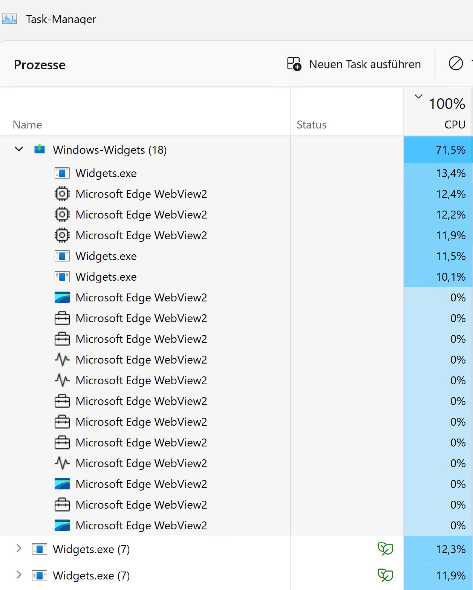This screenshot has width=473, height=590.
Task: Sort processes by the Name column
Action: pyautogui.click(x=27, y=125)
